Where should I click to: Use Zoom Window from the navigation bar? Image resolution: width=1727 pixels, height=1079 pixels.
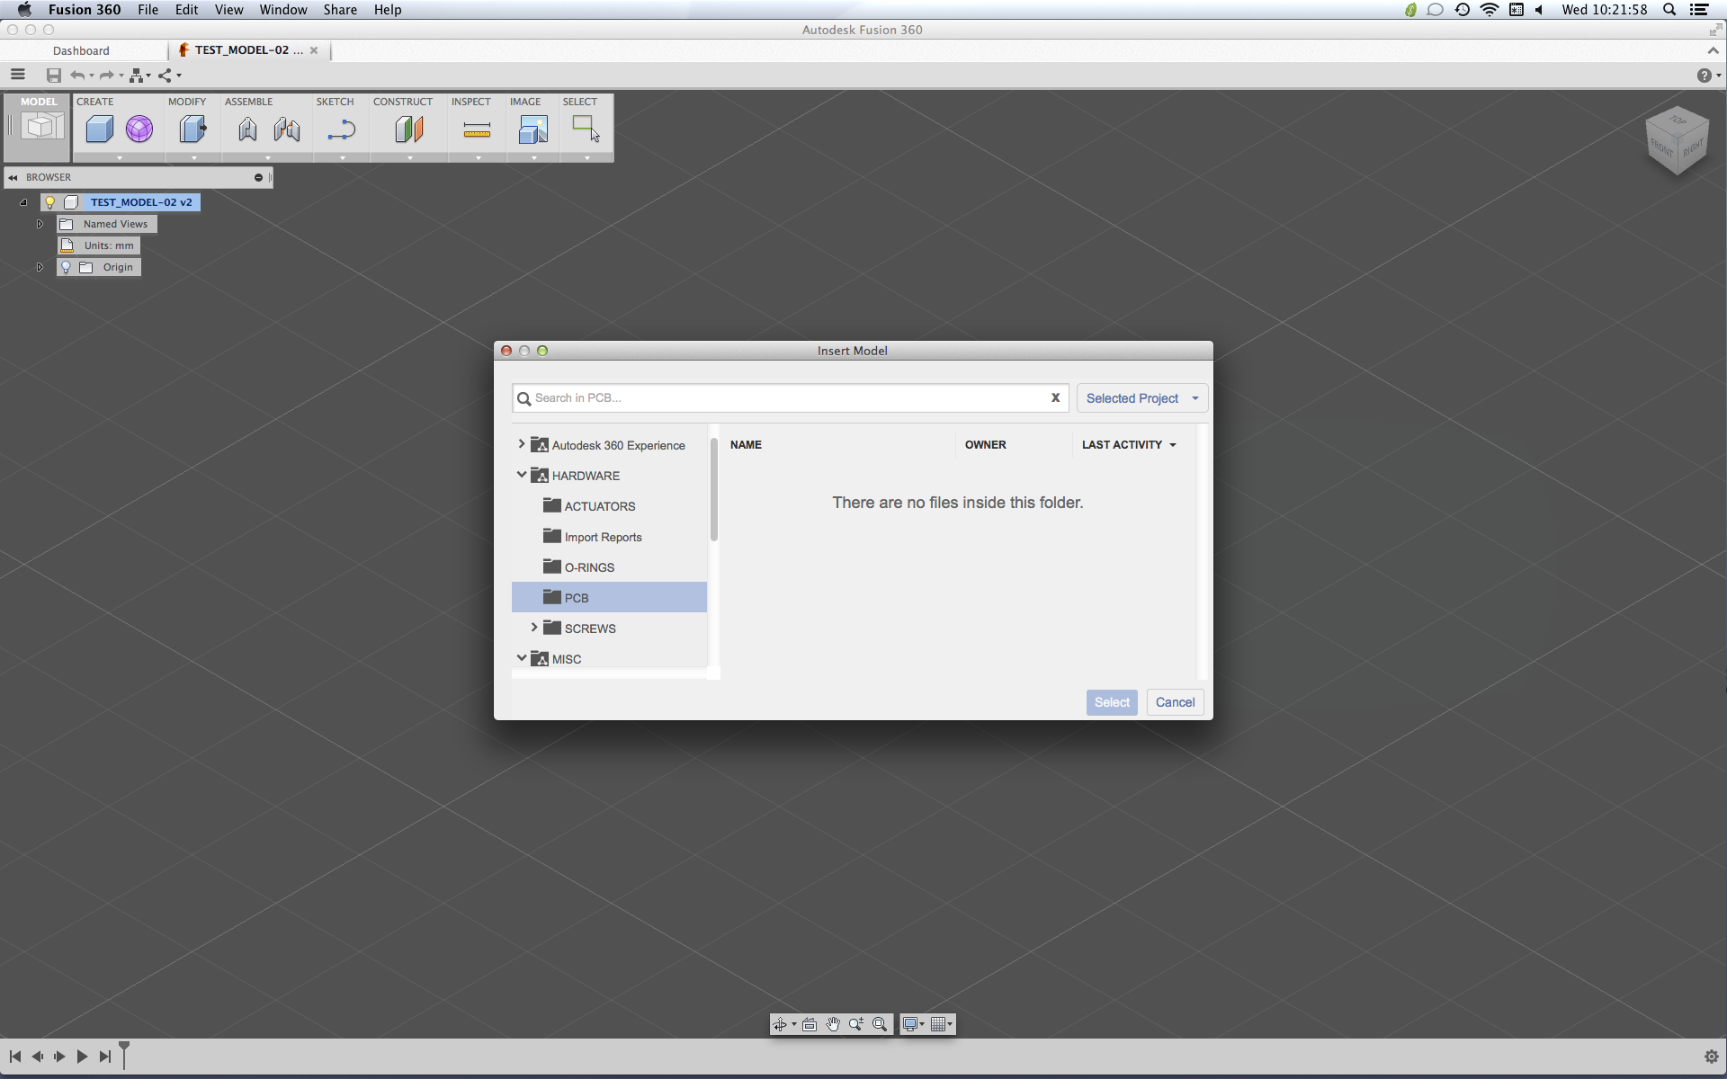click(x=880, y=1024)
